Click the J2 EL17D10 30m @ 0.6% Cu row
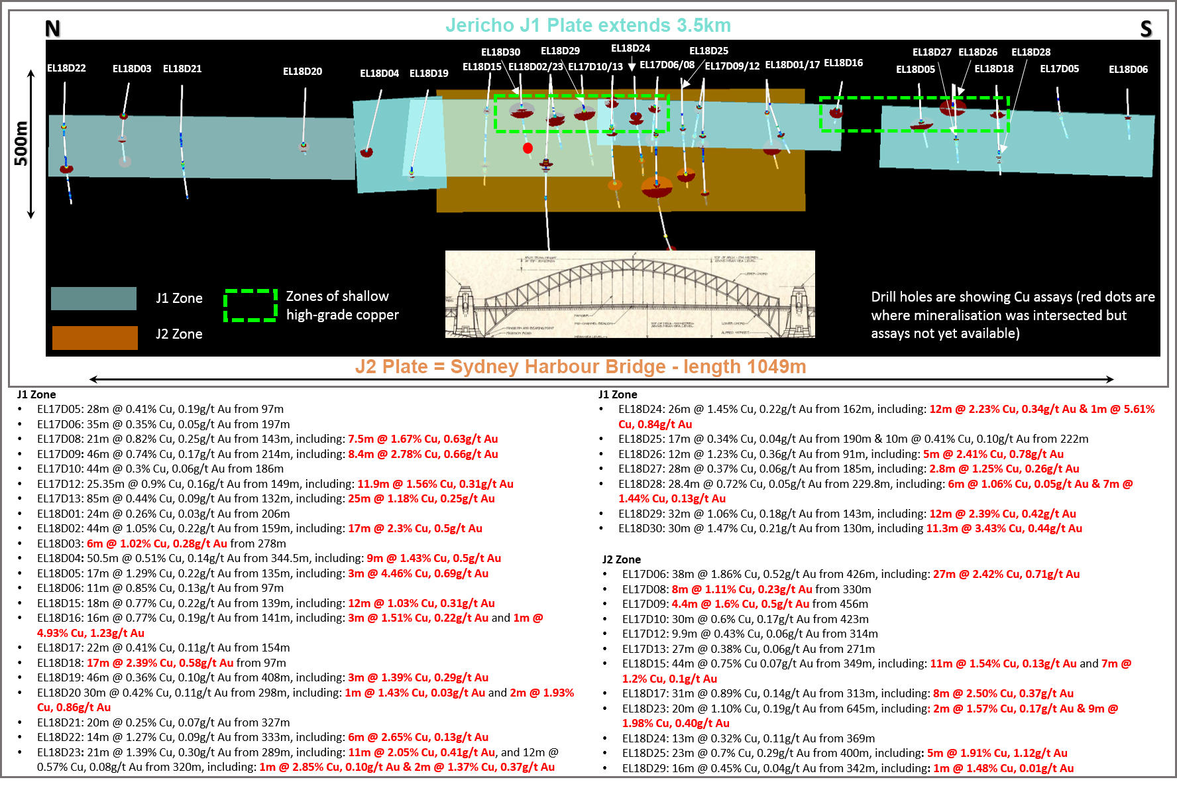This screenshot has height=798, width=1177. (x=746, y=619)
